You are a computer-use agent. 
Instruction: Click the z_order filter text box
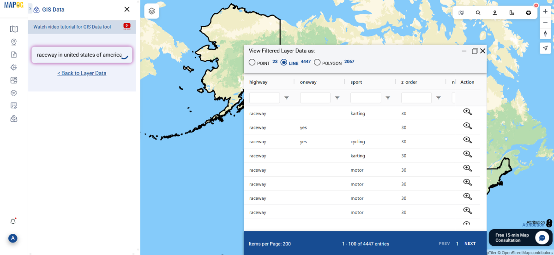pos(416,98)
